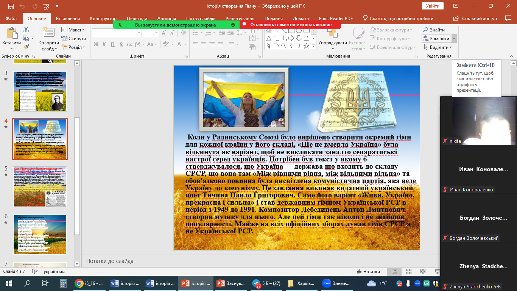The width and height of the screenshot is (517, 291).
Task: Switch to the Вставлення tab
Action: (68, 19)
